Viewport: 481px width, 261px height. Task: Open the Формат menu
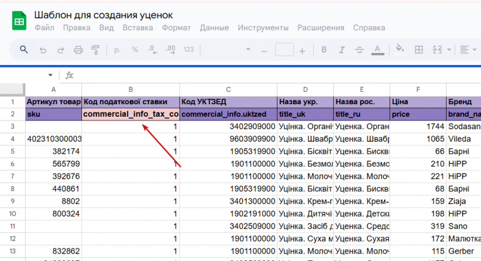(x=177, y=28)
